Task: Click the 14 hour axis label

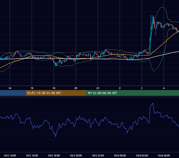Action: (x=10, y=88)
